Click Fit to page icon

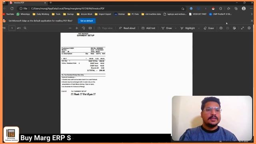[x=90, y=28]
